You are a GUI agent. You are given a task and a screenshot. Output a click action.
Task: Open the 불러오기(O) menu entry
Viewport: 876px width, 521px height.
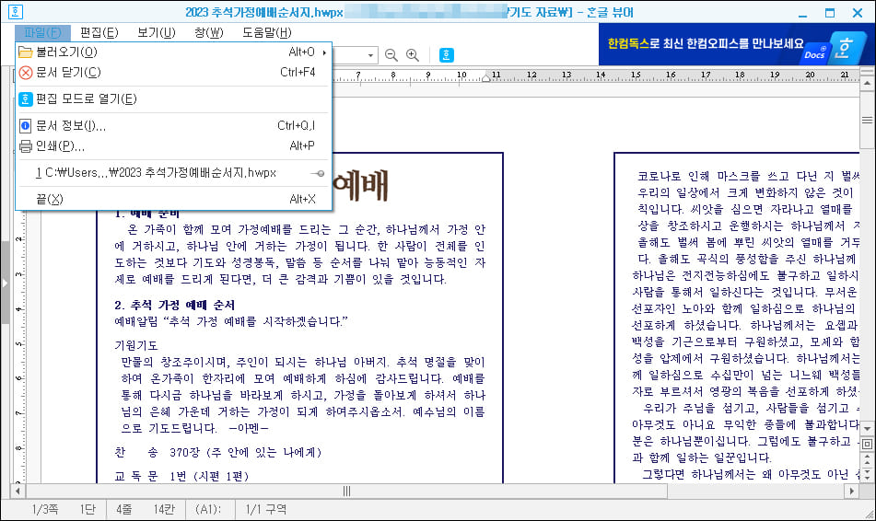174,52
